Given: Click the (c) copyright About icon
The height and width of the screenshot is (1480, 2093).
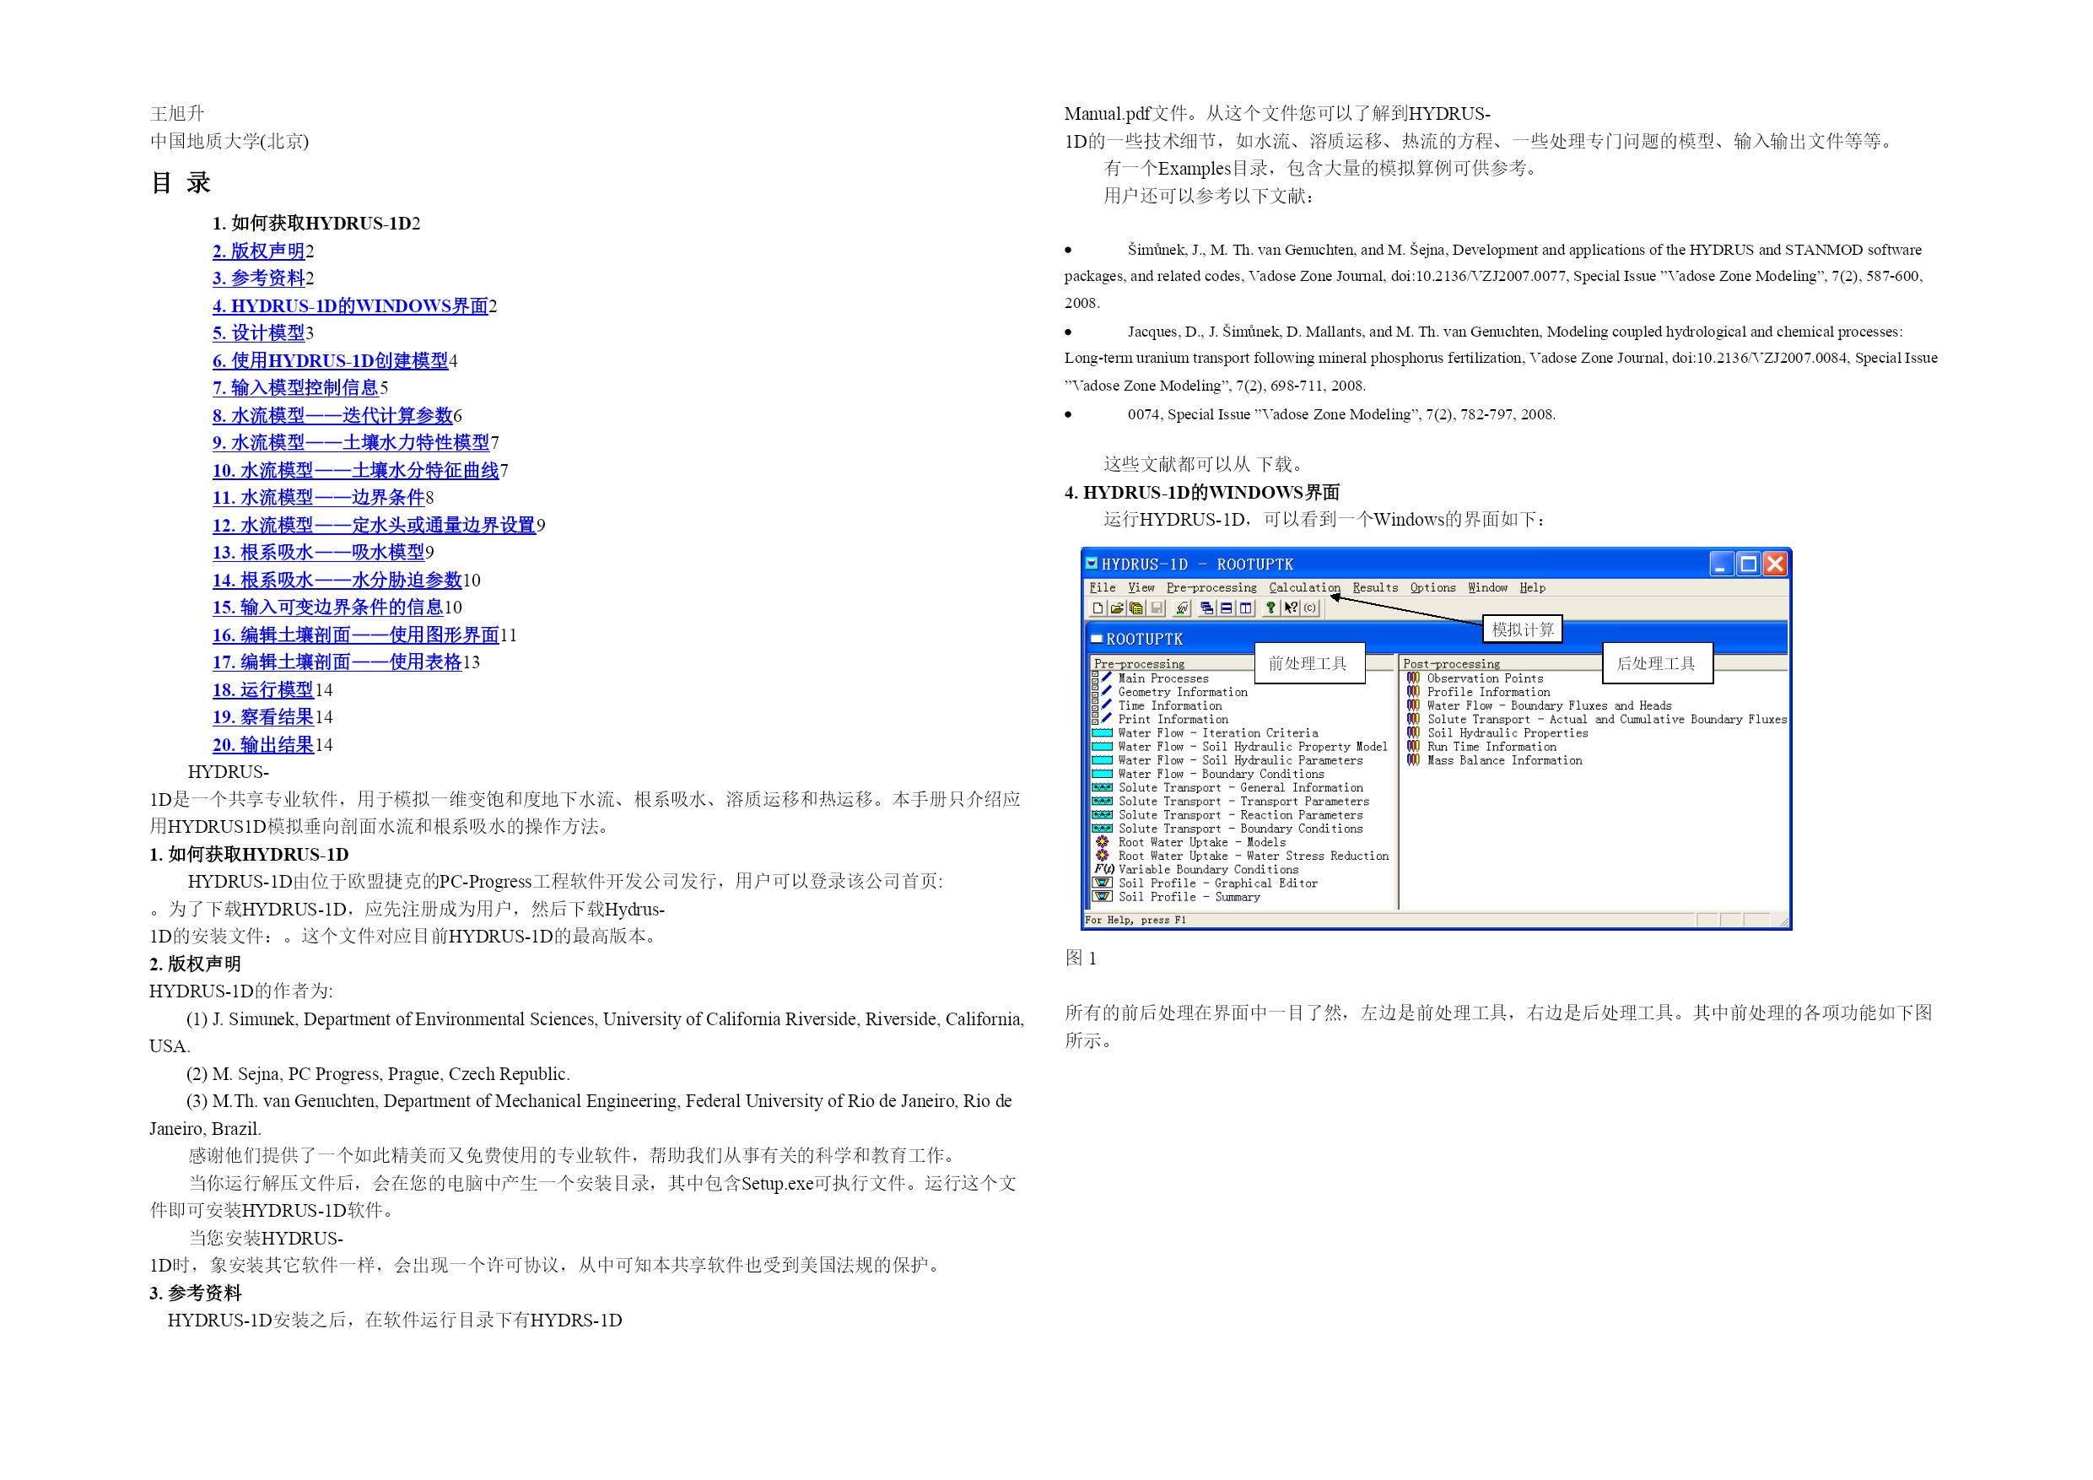Looking at the screenshot, I should point(1310,608).
